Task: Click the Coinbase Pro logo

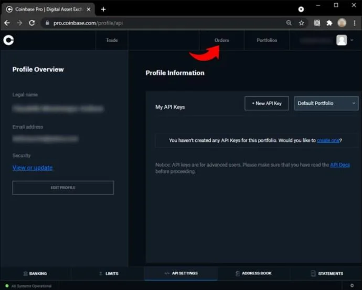Action: (8, 40)
